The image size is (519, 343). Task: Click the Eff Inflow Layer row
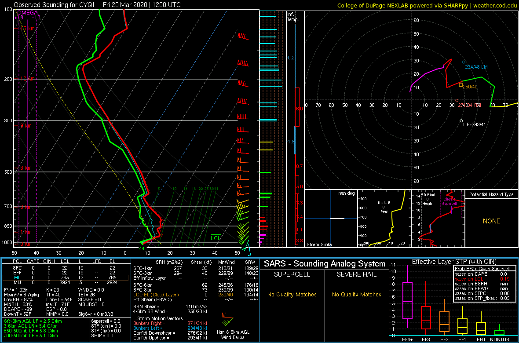point(196,278)
